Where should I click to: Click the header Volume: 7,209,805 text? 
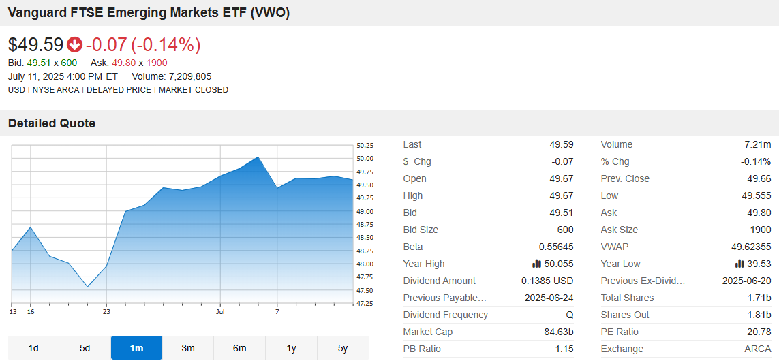click(x=172, y=76)
